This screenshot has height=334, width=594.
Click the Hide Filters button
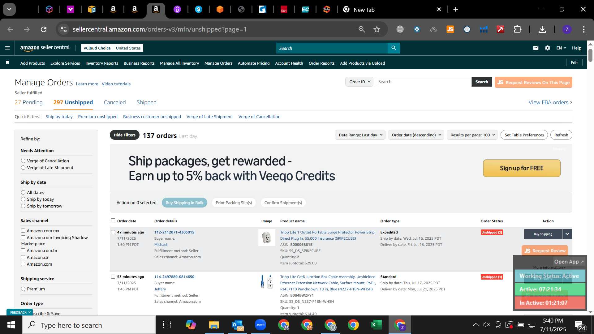tap(124, 135)
